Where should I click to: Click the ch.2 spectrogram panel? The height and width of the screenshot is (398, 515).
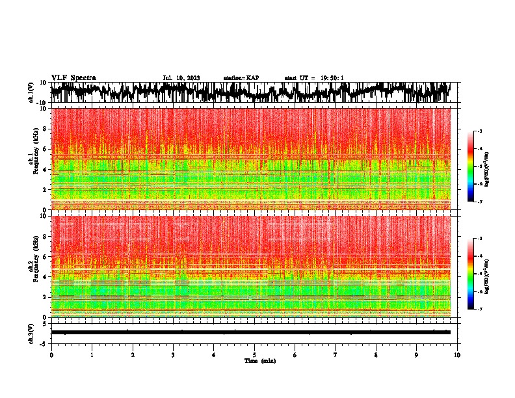250,267
